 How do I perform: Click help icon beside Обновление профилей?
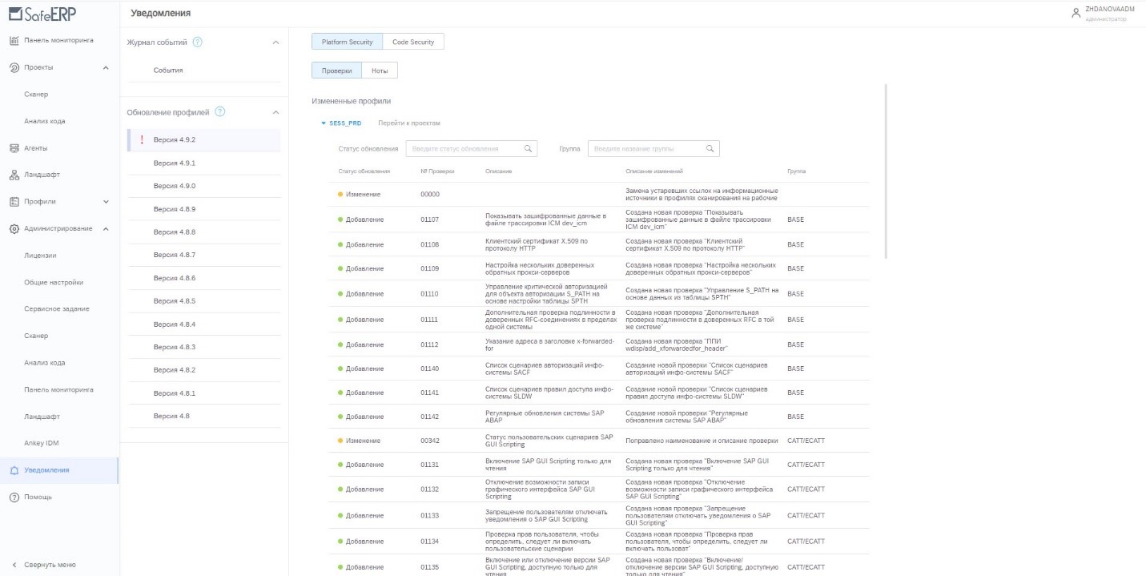click(219, 111)
